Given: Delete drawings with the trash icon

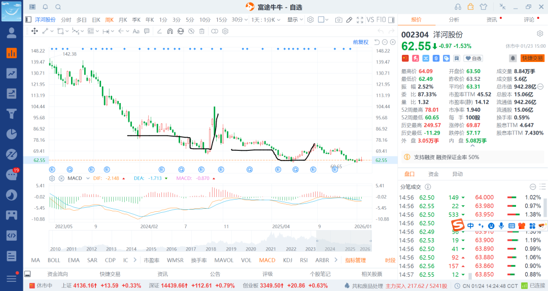Looking at the screenshot, I should pos(201,31).
